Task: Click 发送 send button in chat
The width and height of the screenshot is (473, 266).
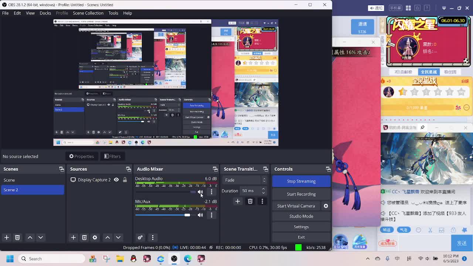Action: click(462, 243)
